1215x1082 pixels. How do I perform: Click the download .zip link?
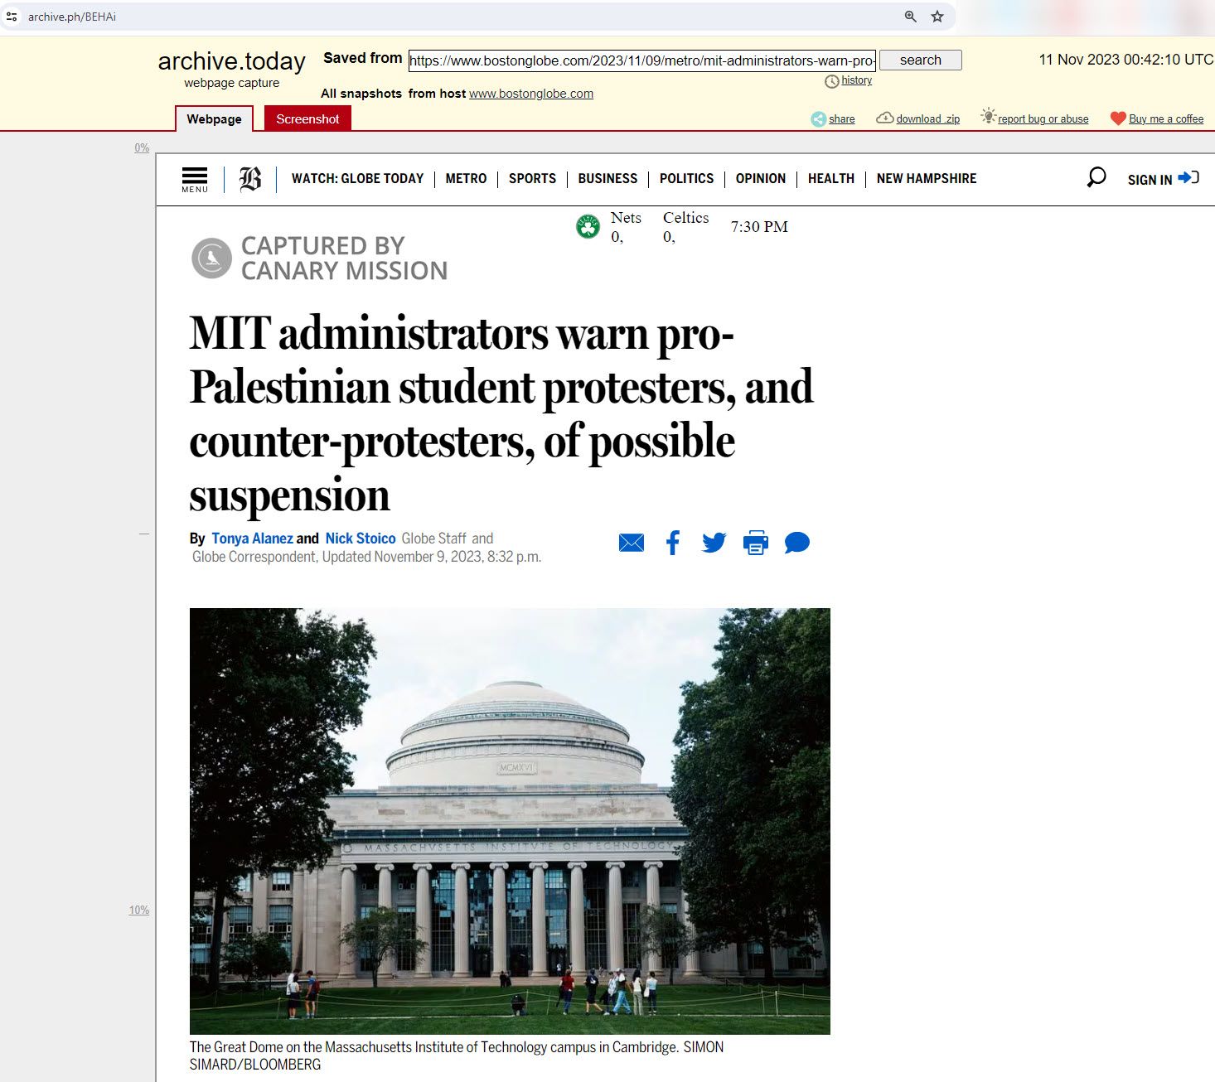tap(927, 119)
